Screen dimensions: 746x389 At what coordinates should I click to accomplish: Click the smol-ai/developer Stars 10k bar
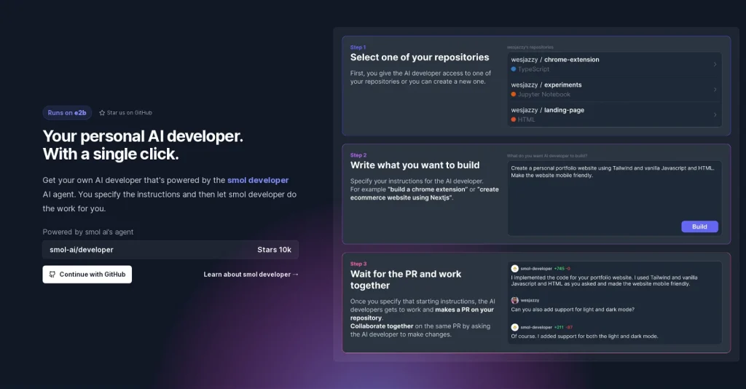pyautogui.click(x=170, y=250)
